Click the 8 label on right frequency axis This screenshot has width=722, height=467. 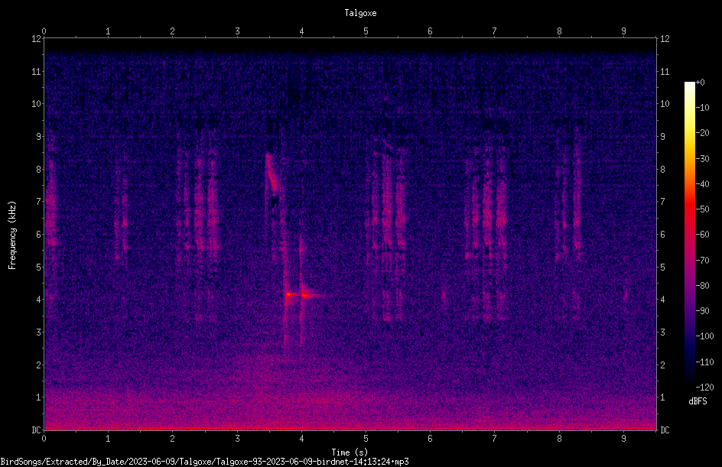(x=662, y=169)
